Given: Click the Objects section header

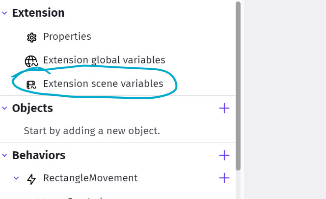Looking at the screenshot, I should (32, 108).
